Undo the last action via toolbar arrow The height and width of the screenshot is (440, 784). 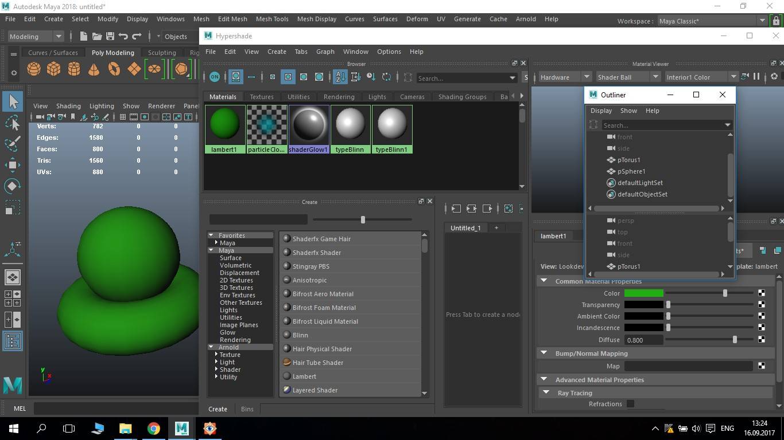[123, 36]
